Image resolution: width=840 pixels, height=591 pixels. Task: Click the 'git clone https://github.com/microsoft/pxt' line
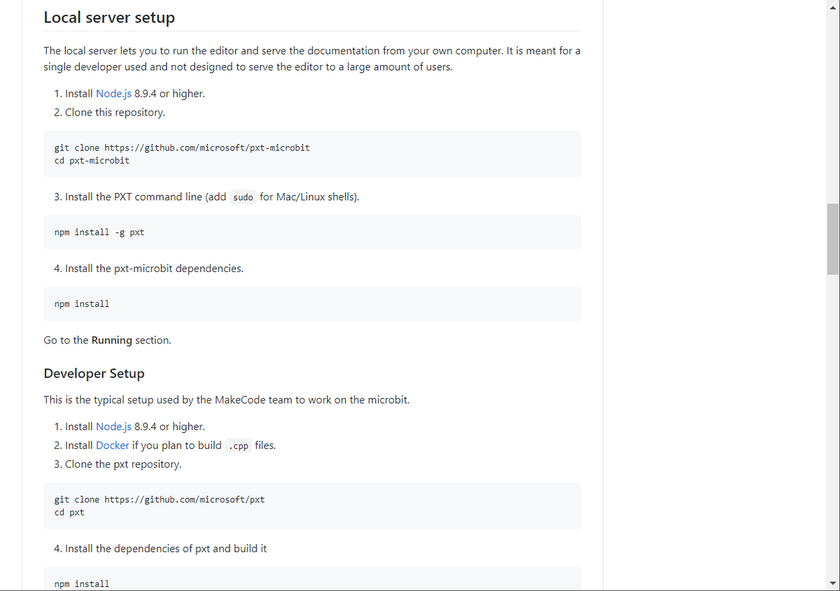click(x=160, y=500)
